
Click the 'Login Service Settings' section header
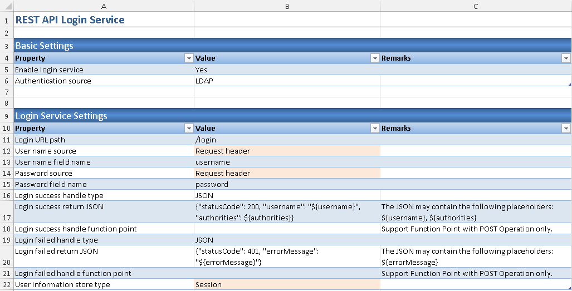pos(104,116)
